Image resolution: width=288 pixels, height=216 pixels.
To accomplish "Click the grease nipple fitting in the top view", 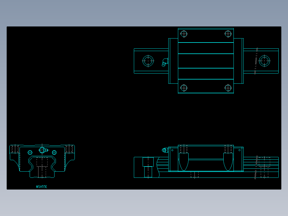I will (164, 62).
